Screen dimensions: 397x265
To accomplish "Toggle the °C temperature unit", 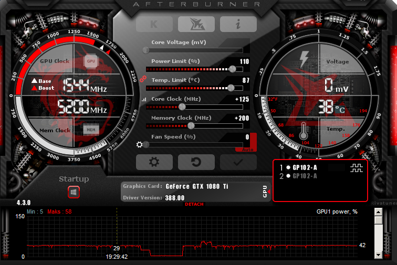I will (340, 110).
